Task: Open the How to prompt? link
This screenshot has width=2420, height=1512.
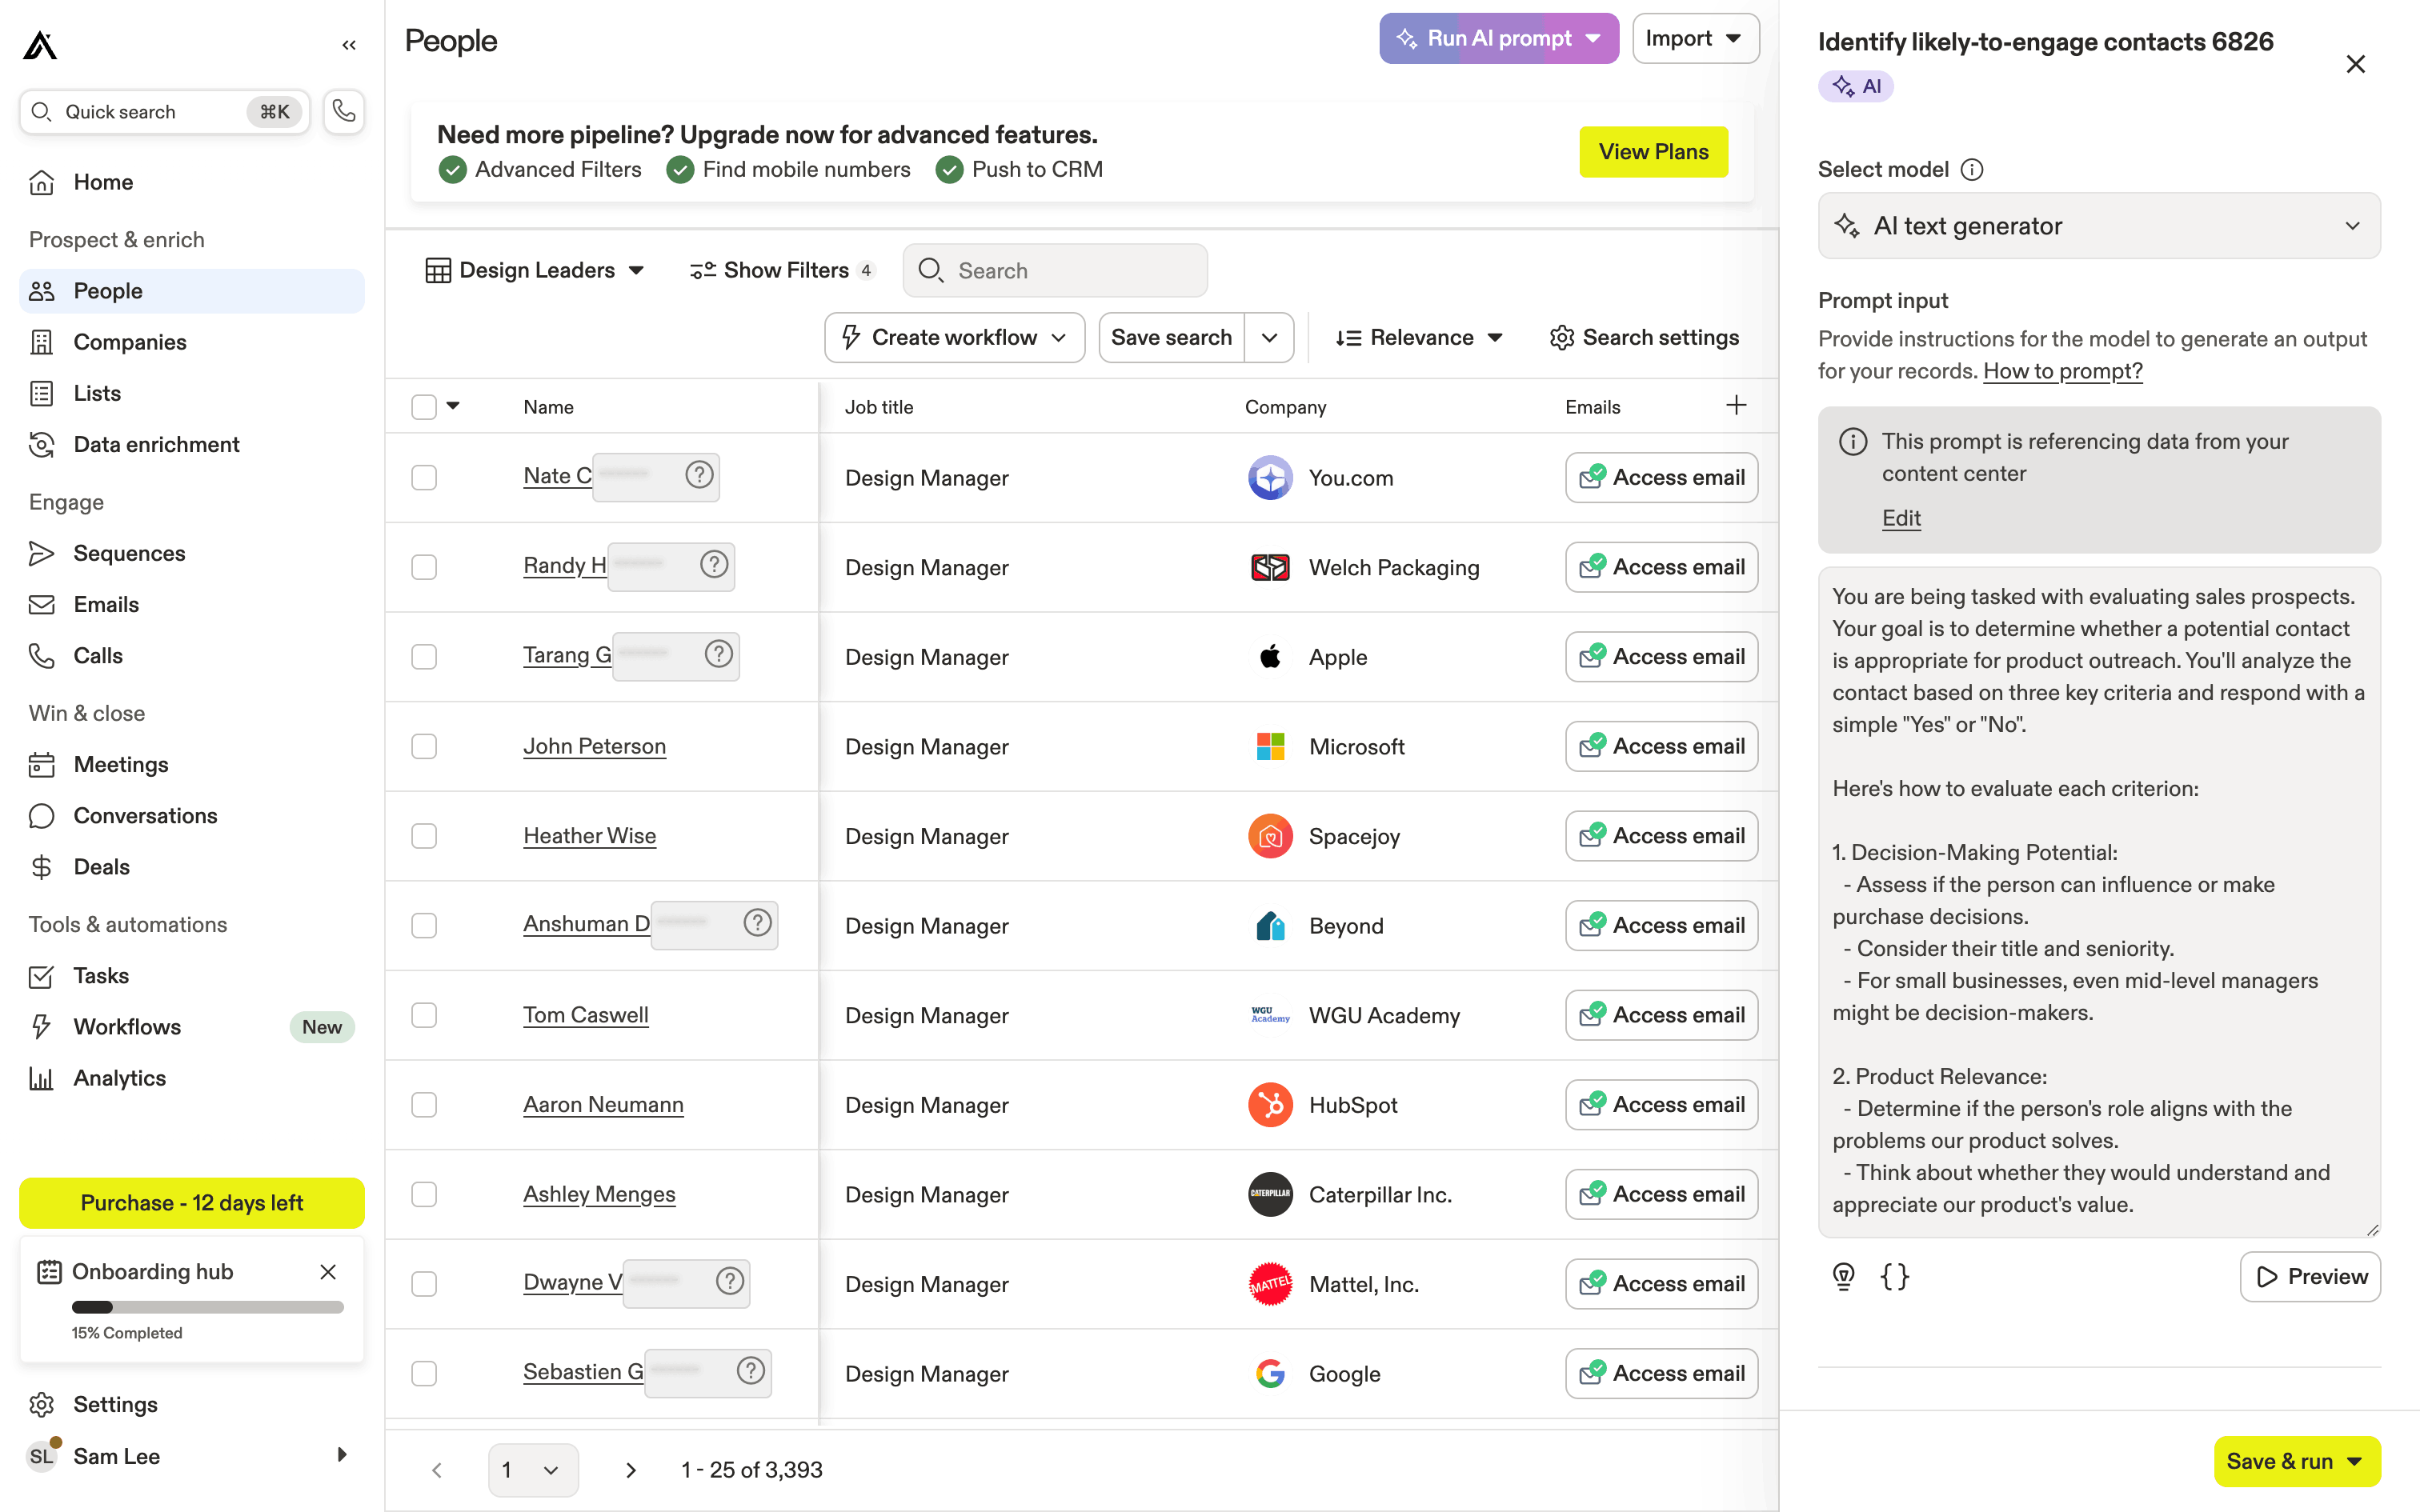Action: coord(2062,371)
